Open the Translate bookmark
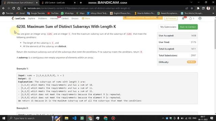Viewport: 216px width, 121px height. (x=8, y=13)
